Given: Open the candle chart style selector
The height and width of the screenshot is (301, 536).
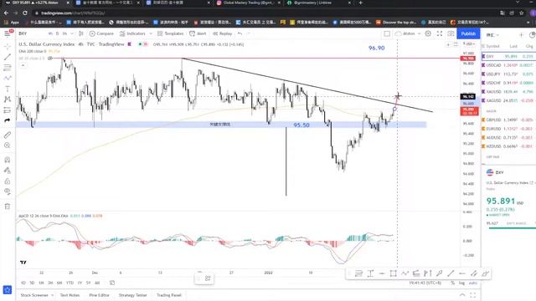Looking at the screenshot, I should click(81, 33).
